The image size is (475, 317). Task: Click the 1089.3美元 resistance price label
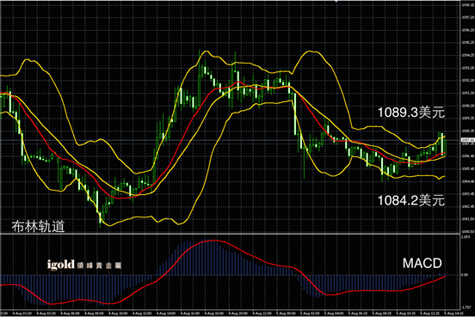[x=411, y=113]
